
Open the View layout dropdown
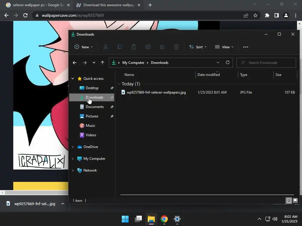pos(224,47)
